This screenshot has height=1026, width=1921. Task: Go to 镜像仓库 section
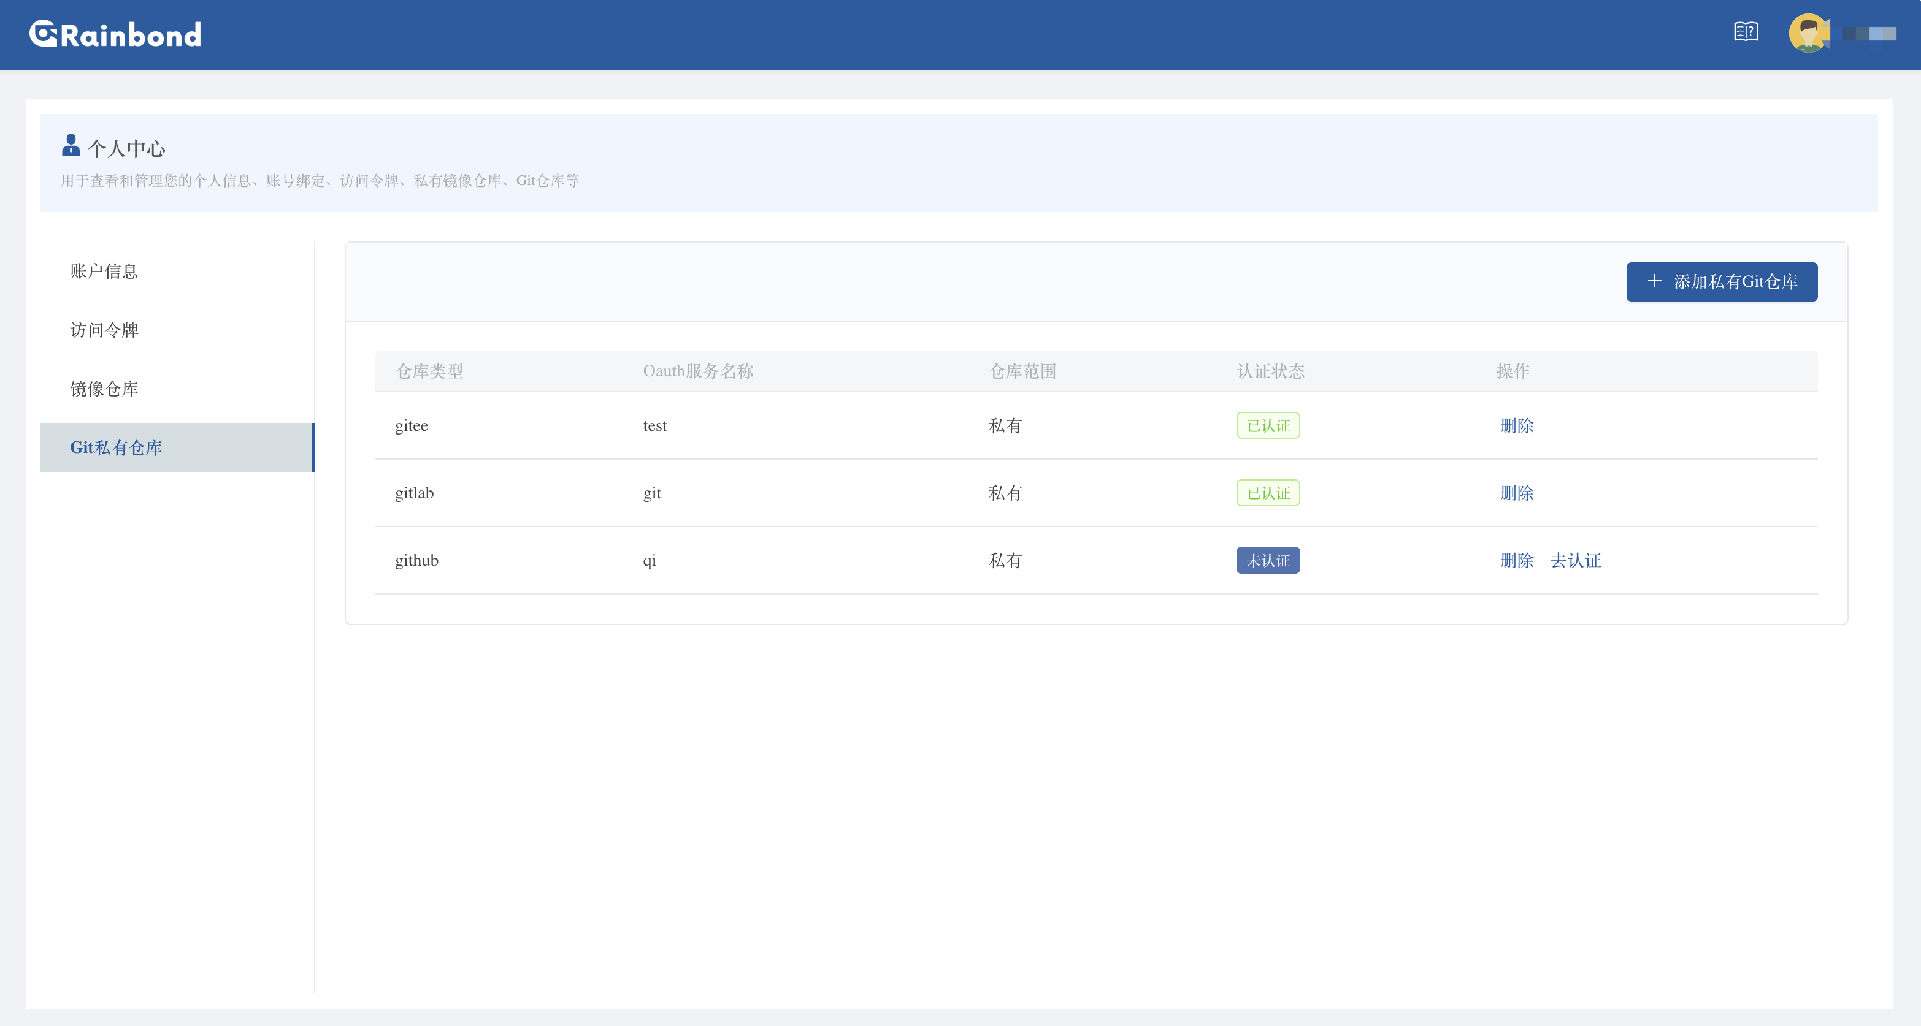[104, 389]
